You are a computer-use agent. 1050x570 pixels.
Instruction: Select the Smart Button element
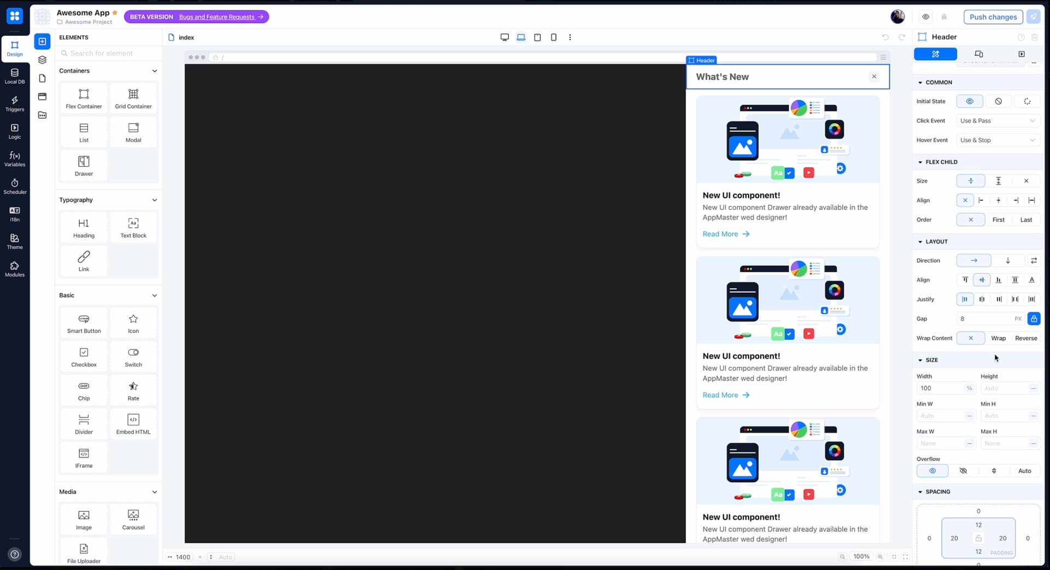84,323
